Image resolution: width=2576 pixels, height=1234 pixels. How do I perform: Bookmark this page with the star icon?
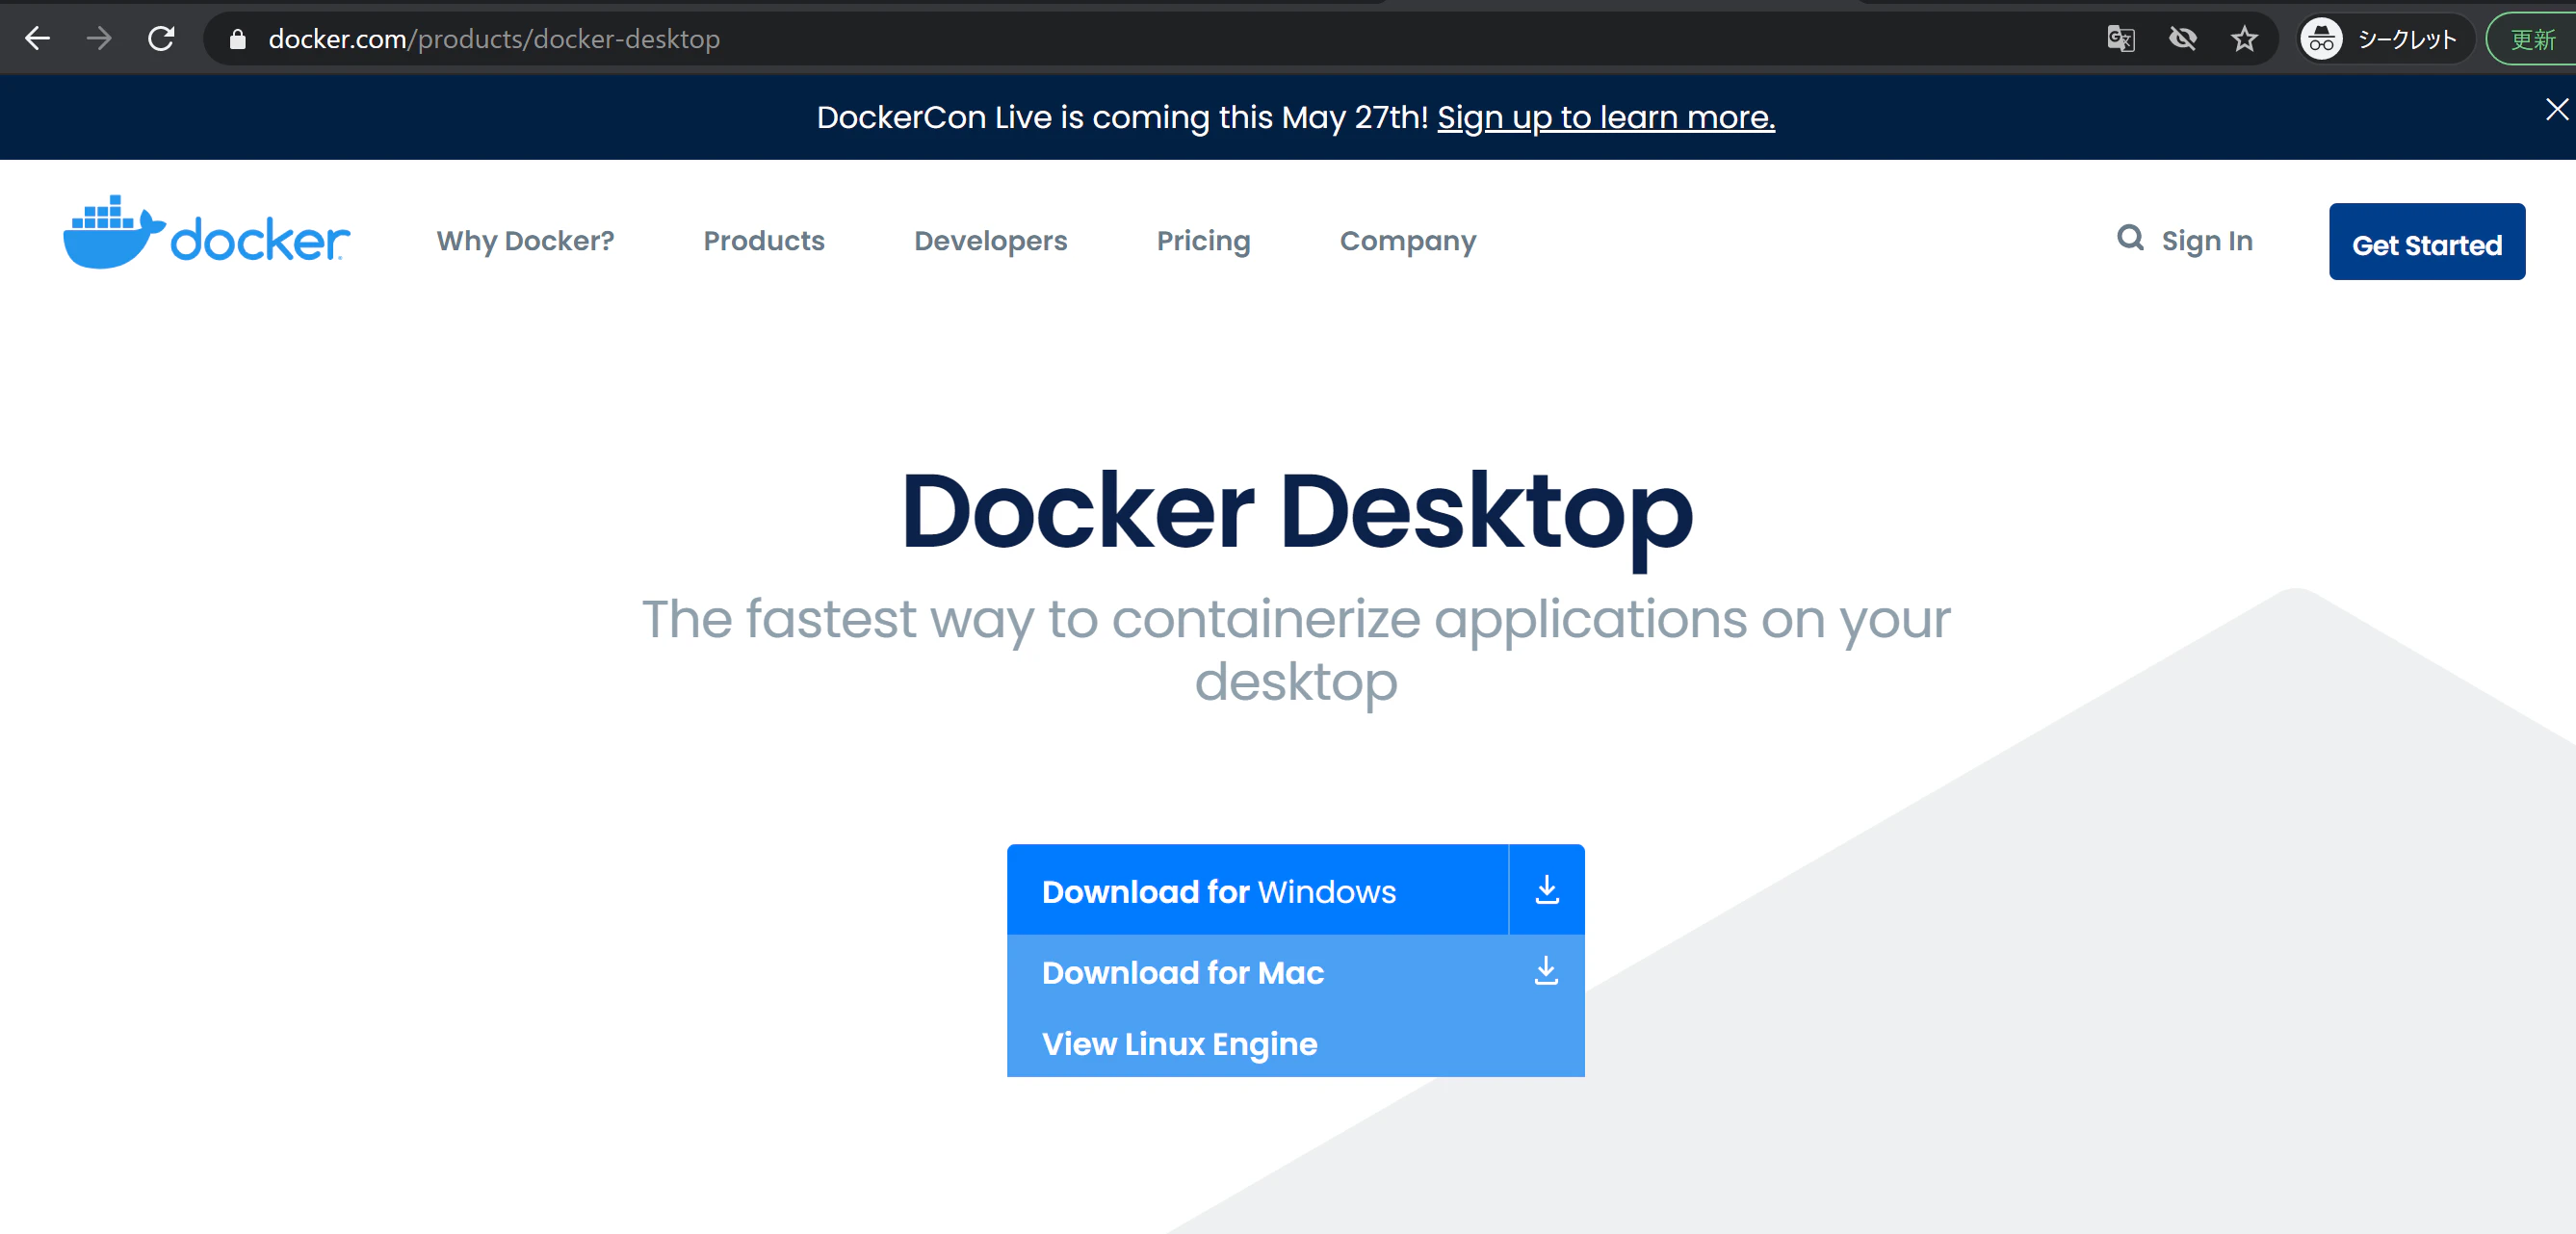pyautogui.click(x=2244, y=39)
